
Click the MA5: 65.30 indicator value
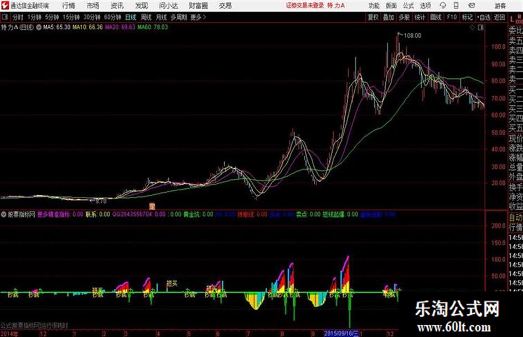[x=57, y=27]
